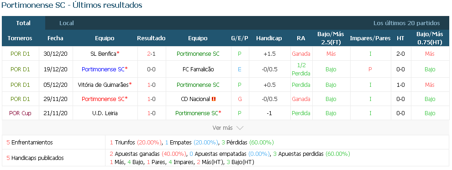Click POR Cup tournament label
This screenshot has height=170, width=452.
click(20, 113)
